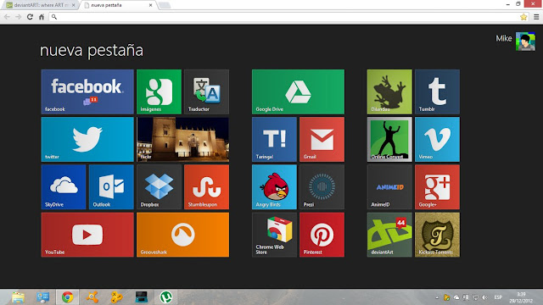Show hidden system tray icons
This screenshot has height=305, width=543.
(437, 297)
